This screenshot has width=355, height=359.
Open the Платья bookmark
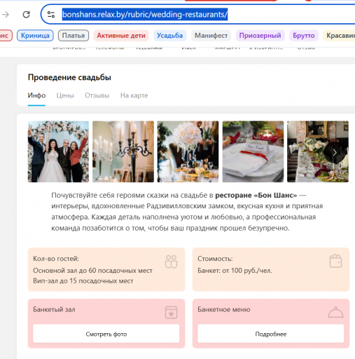coord(74,36)
